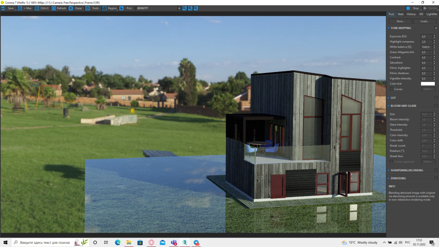The width and height of the screenshot is (439, 247).
Task: Expand the Denoising section
Action: pyautogui.click(x=389, y=178)
